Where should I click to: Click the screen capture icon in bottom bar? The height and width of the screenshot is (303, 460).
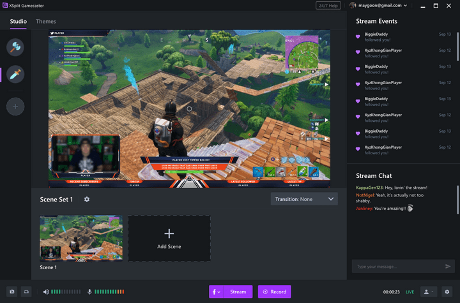26,292
